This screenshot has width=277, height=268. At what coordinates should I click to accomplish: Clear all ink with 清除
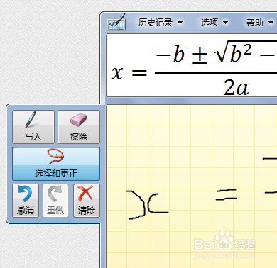(x=87, y=201)
